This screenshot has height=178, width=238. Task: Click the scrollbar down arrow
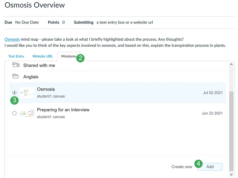pos(231,175)
